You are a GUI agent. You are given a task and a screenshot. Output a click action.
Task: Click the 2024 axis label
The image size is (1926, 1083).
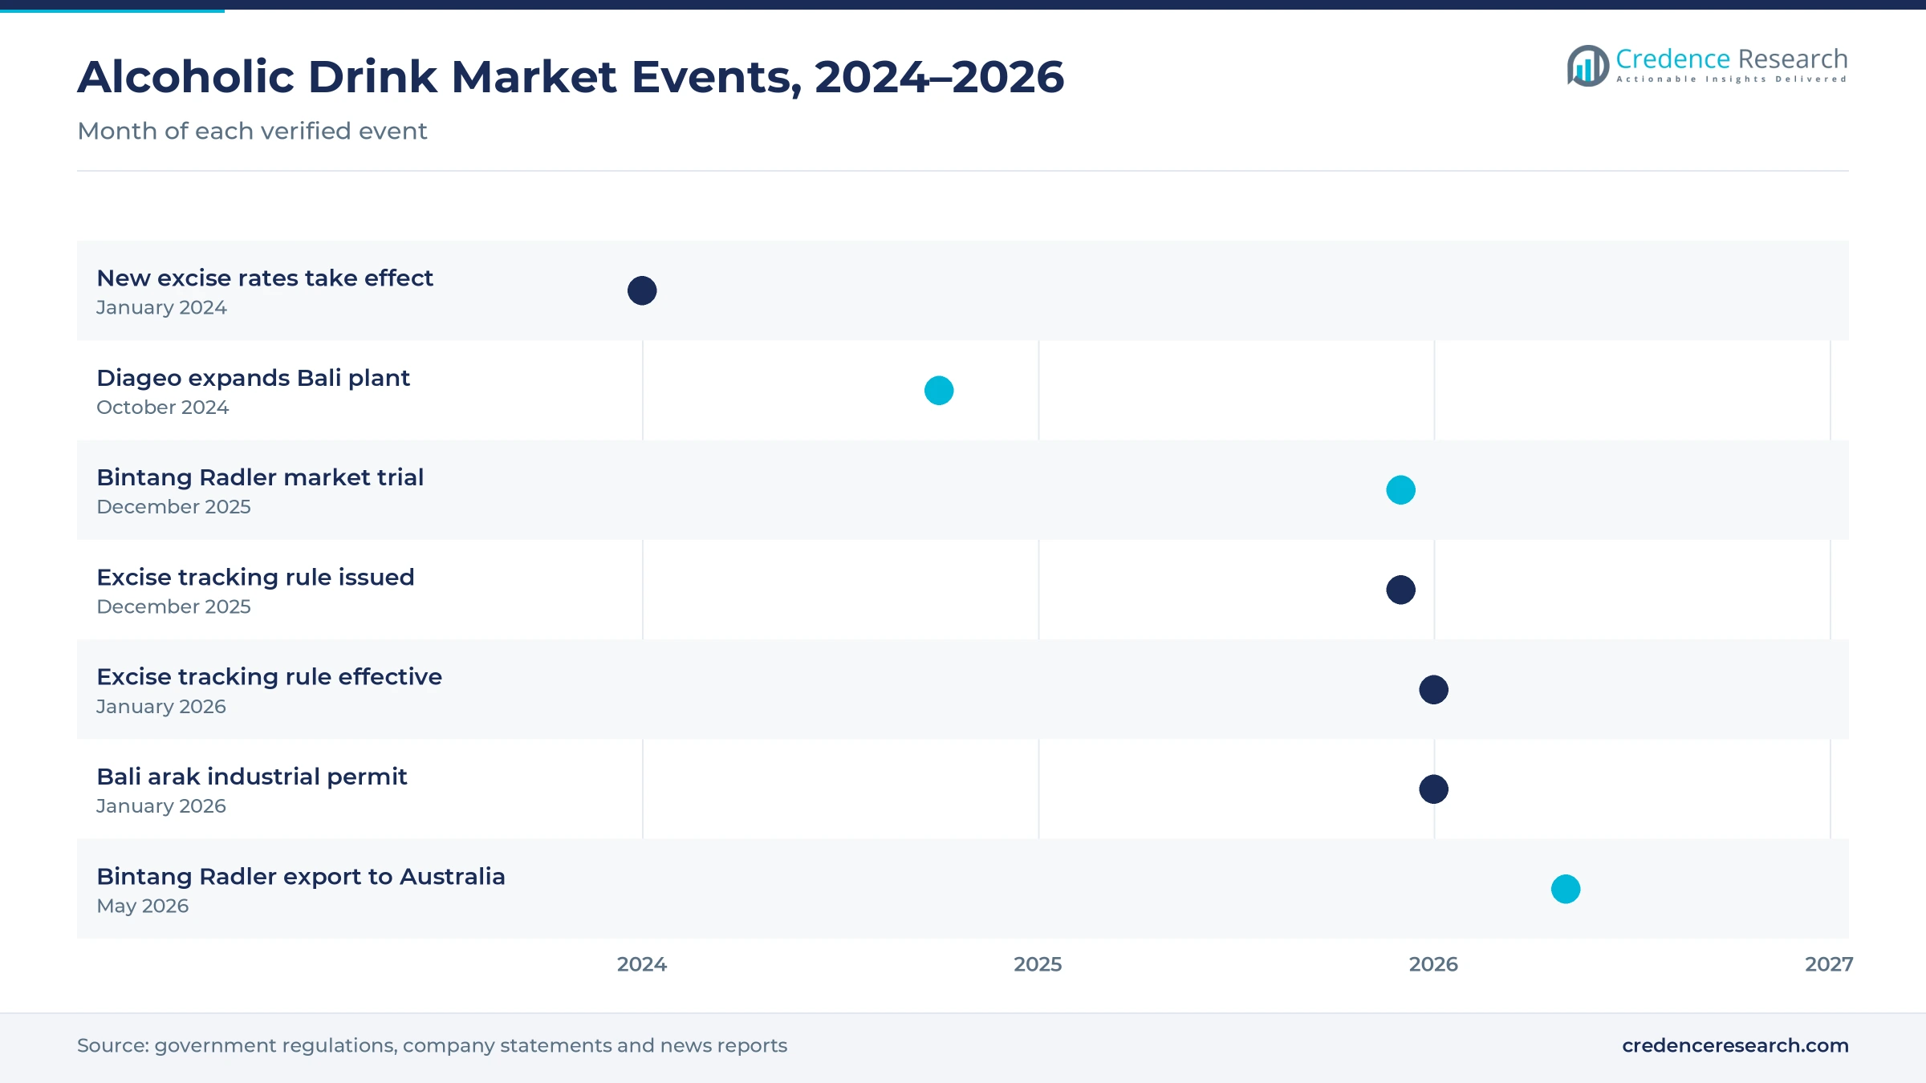coord(642,964)
